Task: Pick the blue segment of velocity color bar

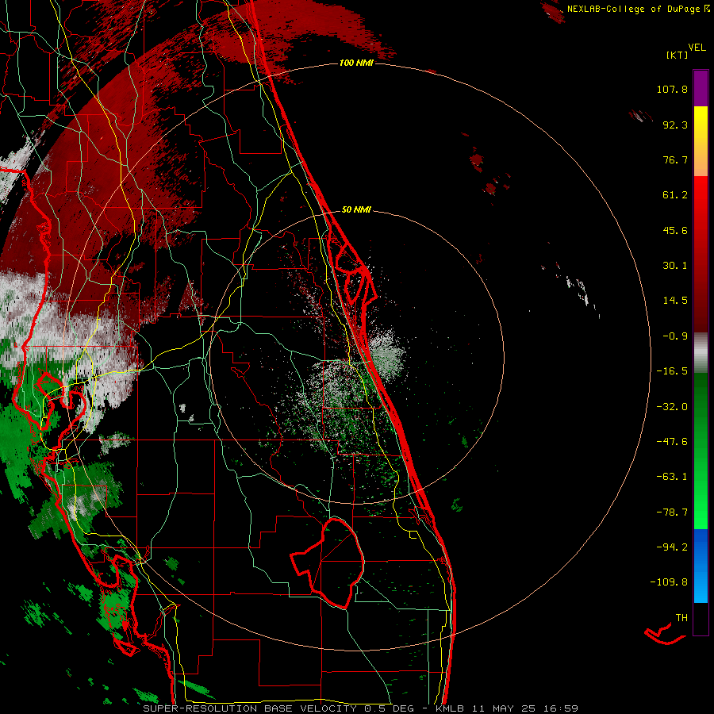Action: (701, 566)
